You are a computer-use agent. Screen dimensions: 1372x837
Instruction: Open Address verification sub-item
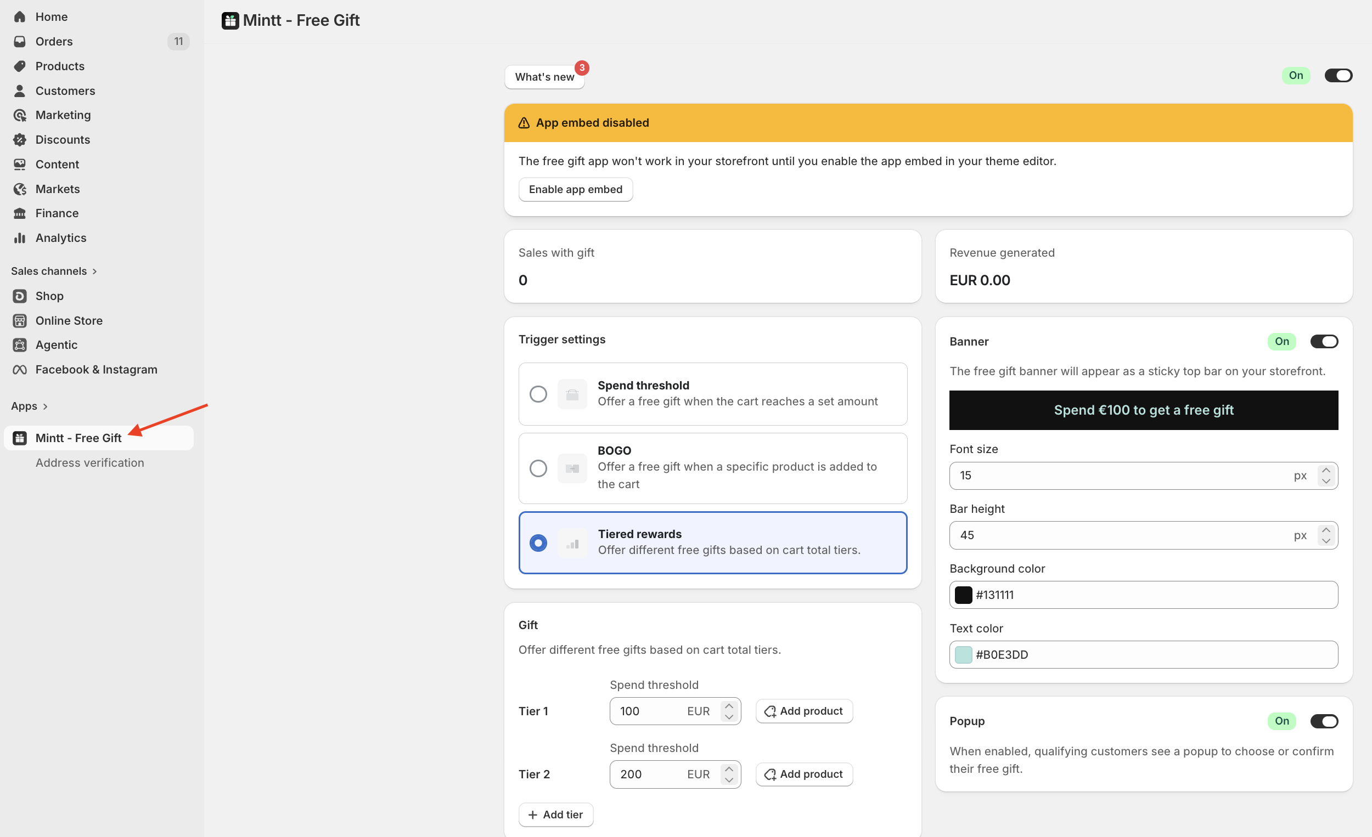pos(89,462)
